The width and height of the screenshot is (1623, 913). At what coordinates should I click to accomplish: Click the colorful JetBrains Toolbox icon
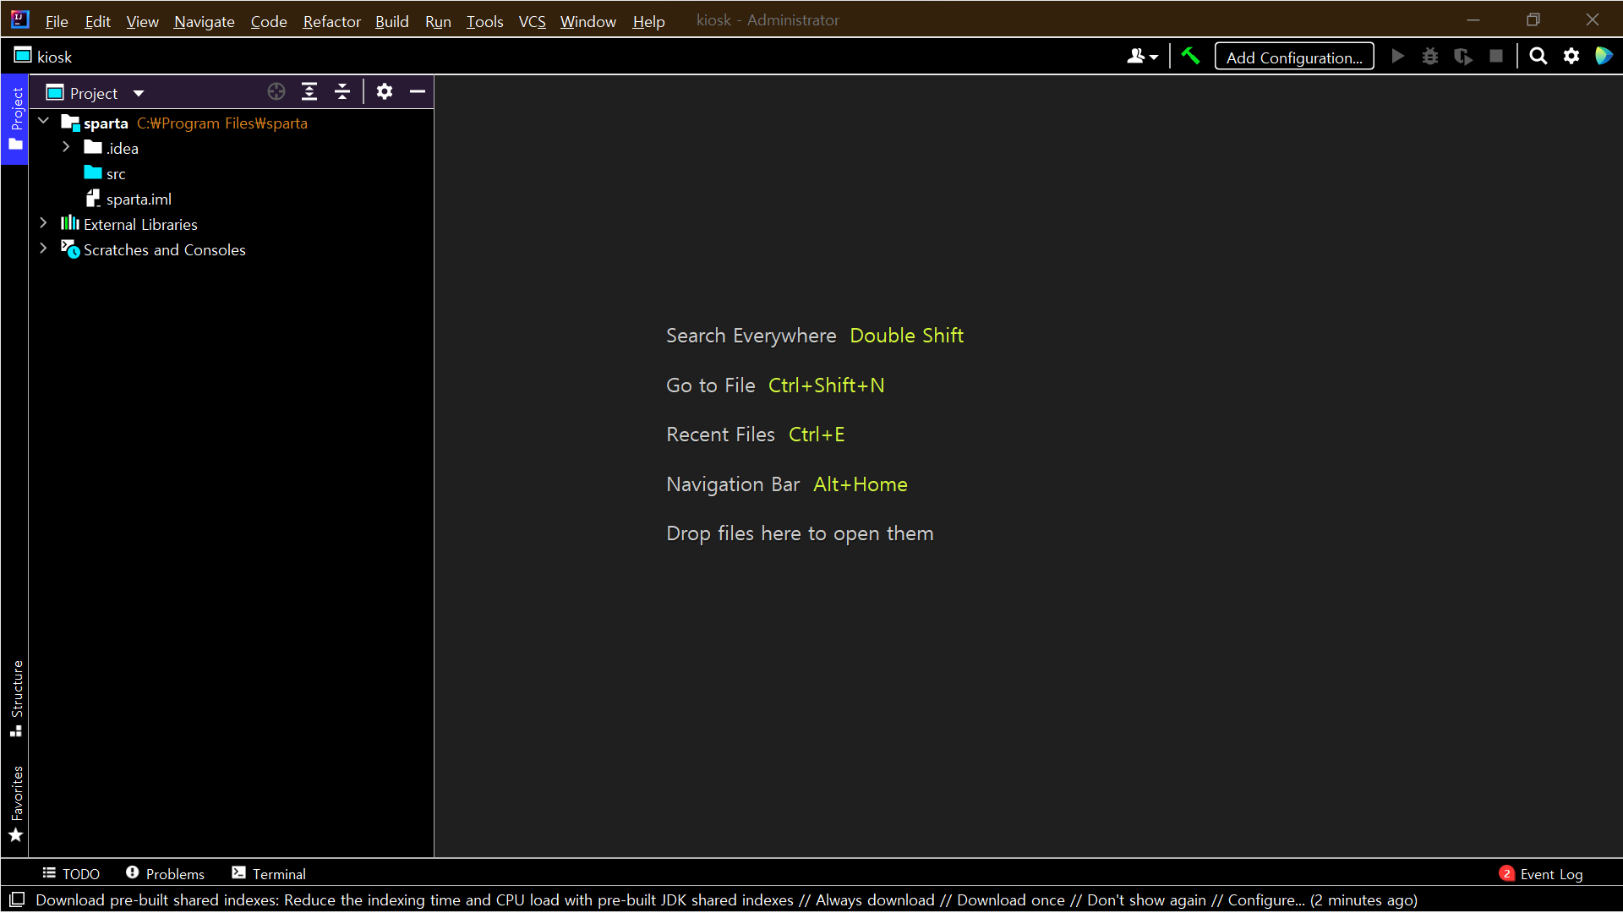pyautogui.click(x=1604, y=57)
